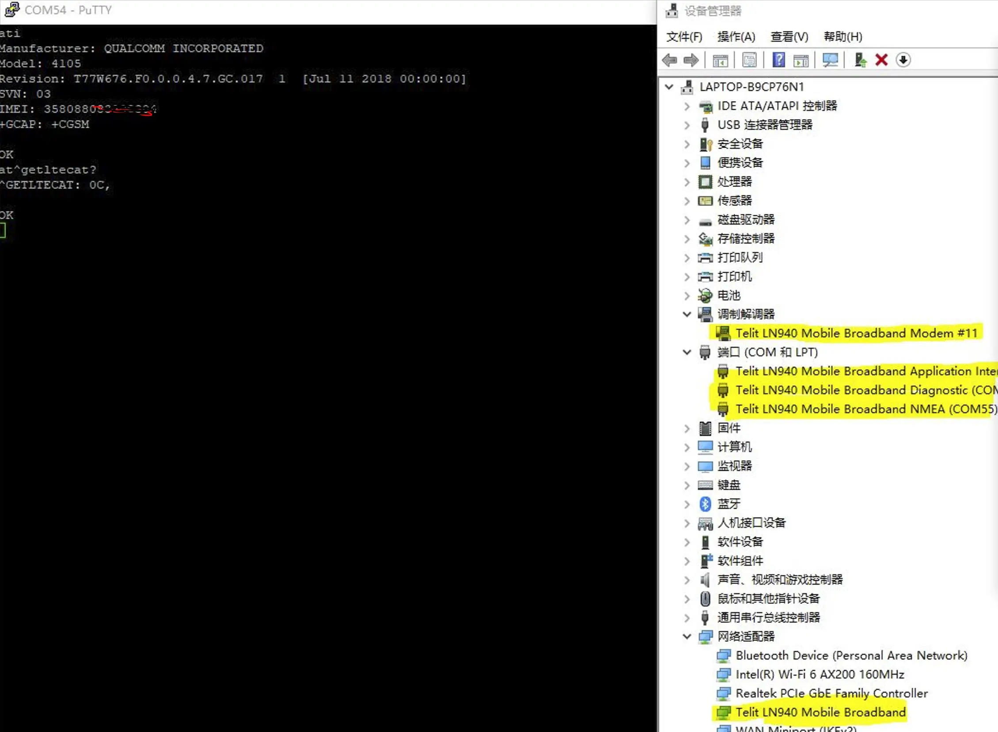Select Telit LN940 Mobile Broadband Modem #11

pyautogui.click(x=856, y=333)
